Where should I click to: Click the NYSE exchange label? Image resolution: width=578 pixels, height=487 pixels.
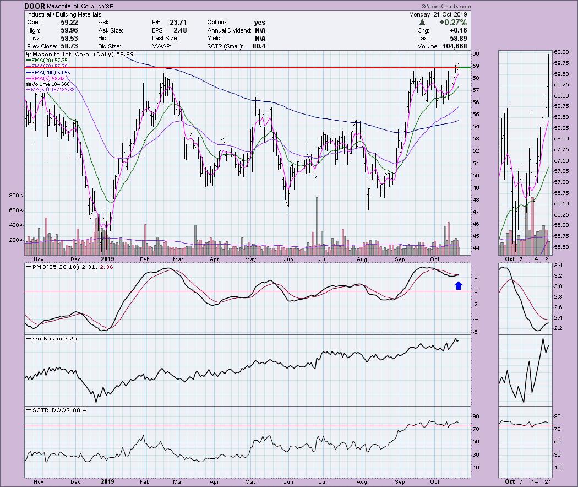tap(106, 6)
